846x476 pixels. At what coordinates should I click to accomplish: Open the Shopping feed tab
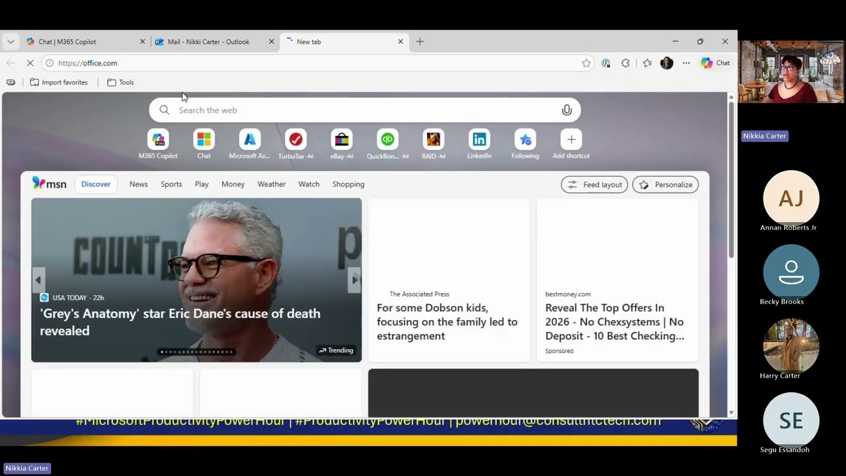[x=348, y=184]
